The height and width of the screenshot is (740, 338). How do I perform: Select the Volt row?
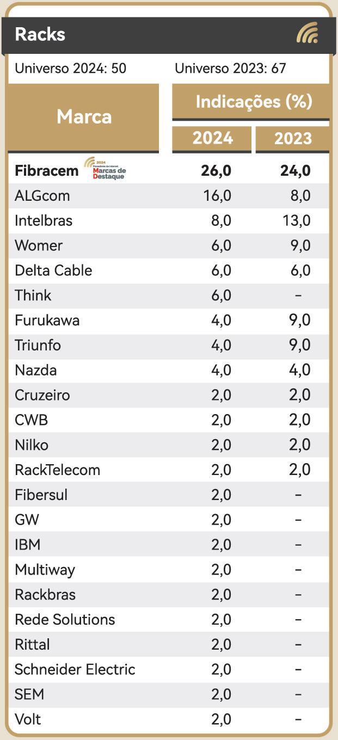(x=169, y=719)
